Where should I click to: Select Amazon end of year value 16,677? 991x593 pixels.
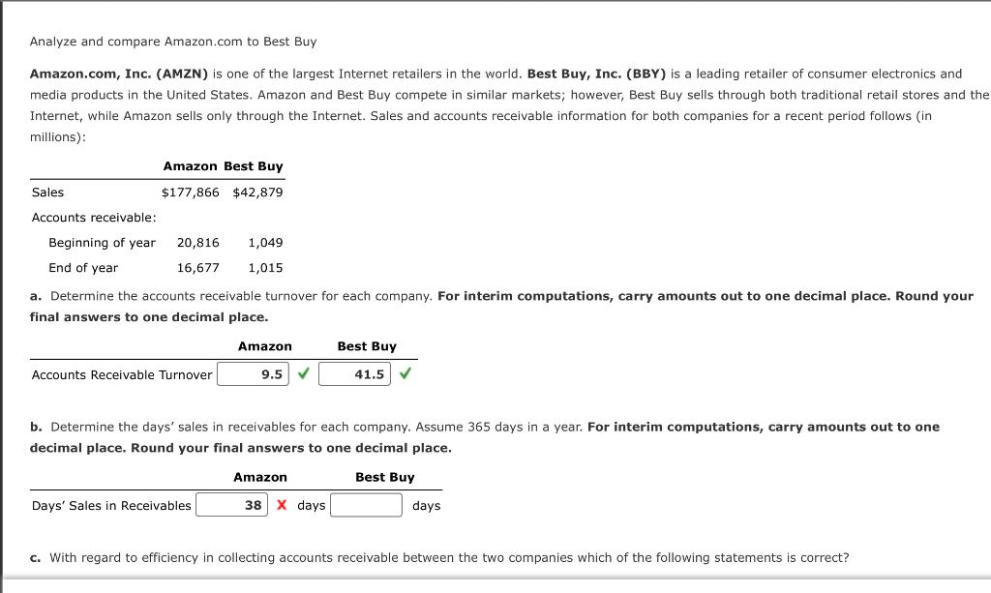pos(197,268)
